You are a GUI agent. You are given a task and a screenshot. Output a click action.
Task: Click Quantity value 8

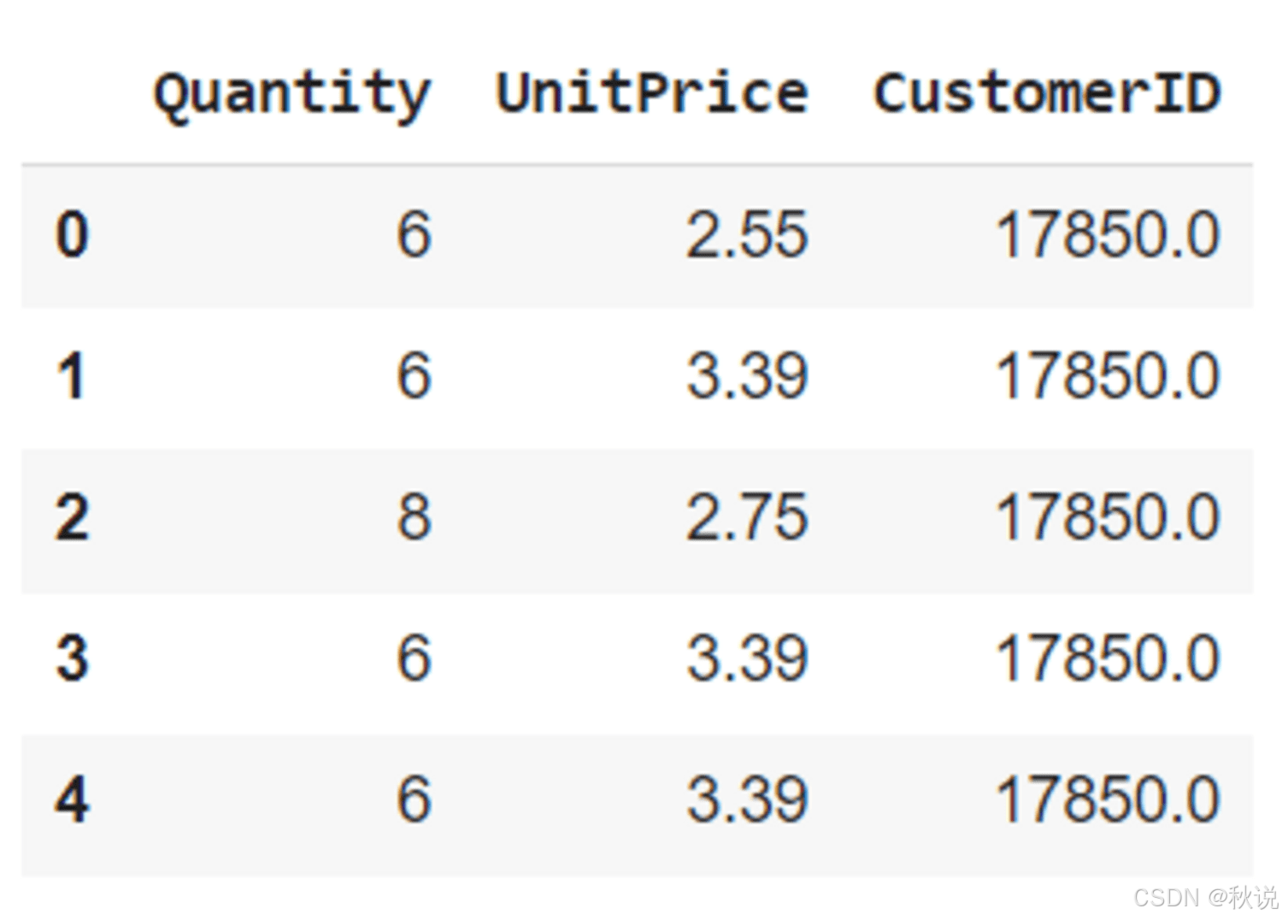[415, 517]
